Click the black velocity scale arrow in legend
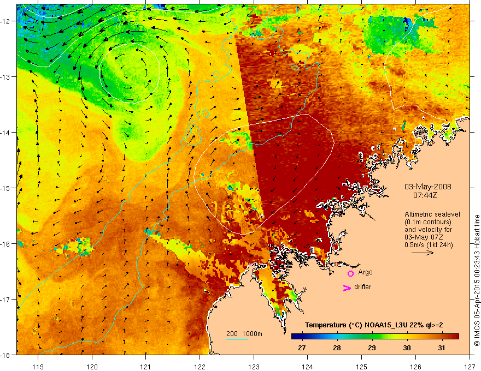 [x=423, y=253]
